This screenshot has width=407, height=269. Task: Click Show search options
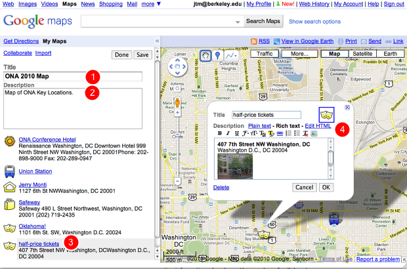(x=314, y=22)
